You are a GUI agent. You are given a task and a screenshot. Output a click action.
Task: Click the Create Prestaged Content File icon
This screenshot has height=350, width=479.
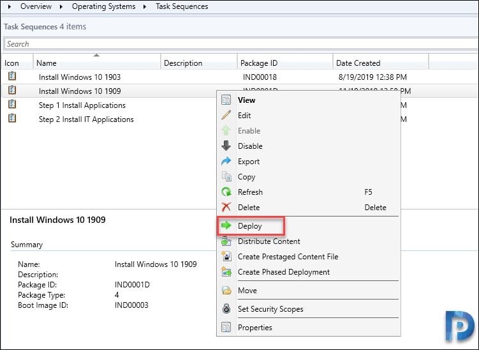[x=226, y=256]
